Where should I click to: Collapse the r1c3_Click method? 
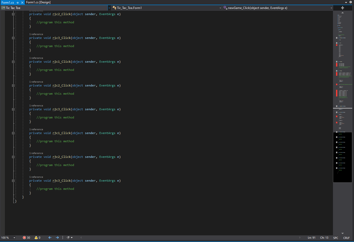pyautogui.click(x=13, y=38)
